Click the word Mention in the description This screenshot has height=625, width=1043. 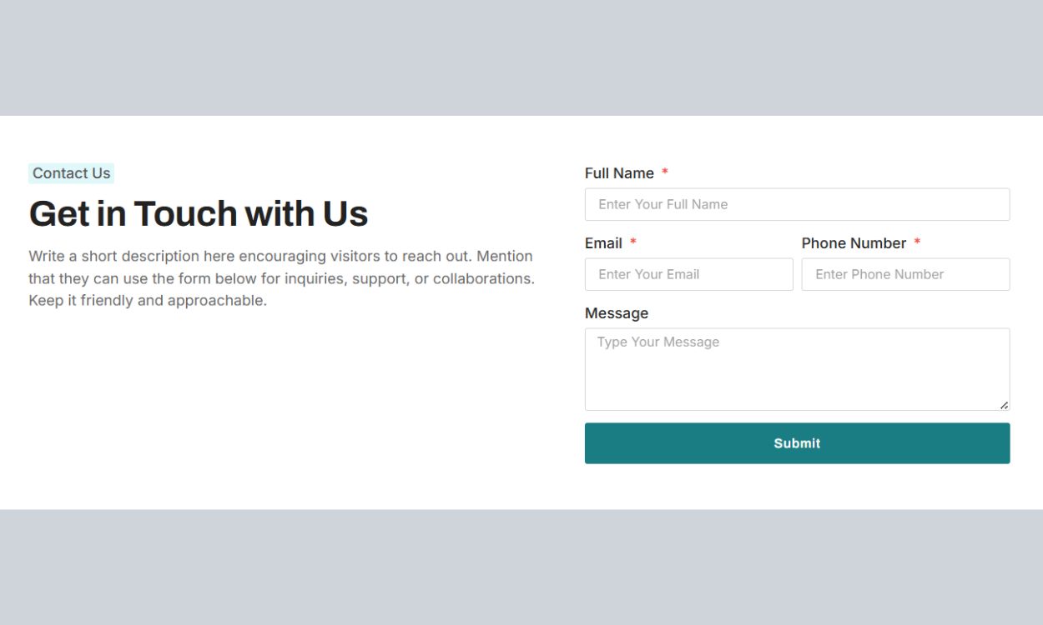pyautogui.click(x=504, y=256)
